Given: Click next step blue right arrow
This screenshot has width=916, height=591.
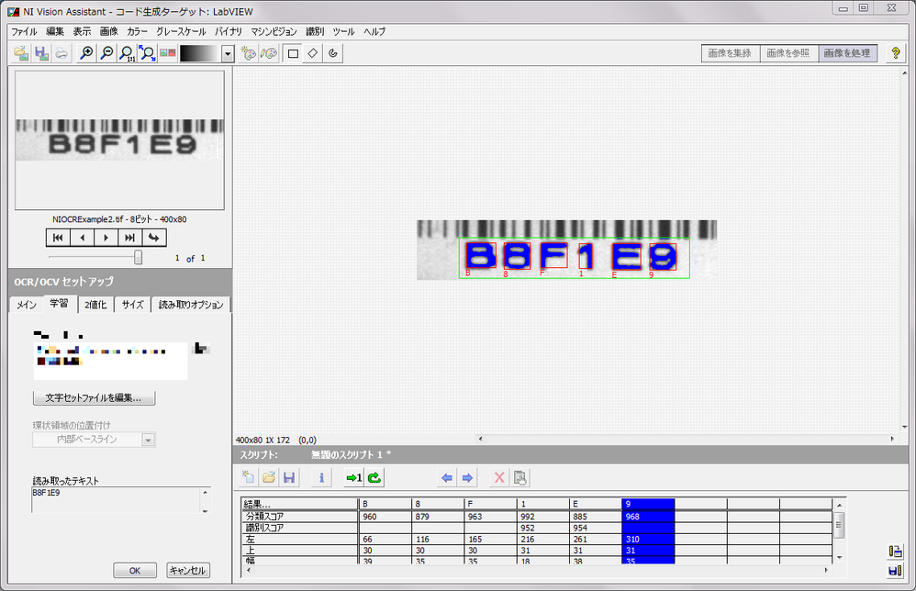Looking at the screenshot, I should 467,478.
